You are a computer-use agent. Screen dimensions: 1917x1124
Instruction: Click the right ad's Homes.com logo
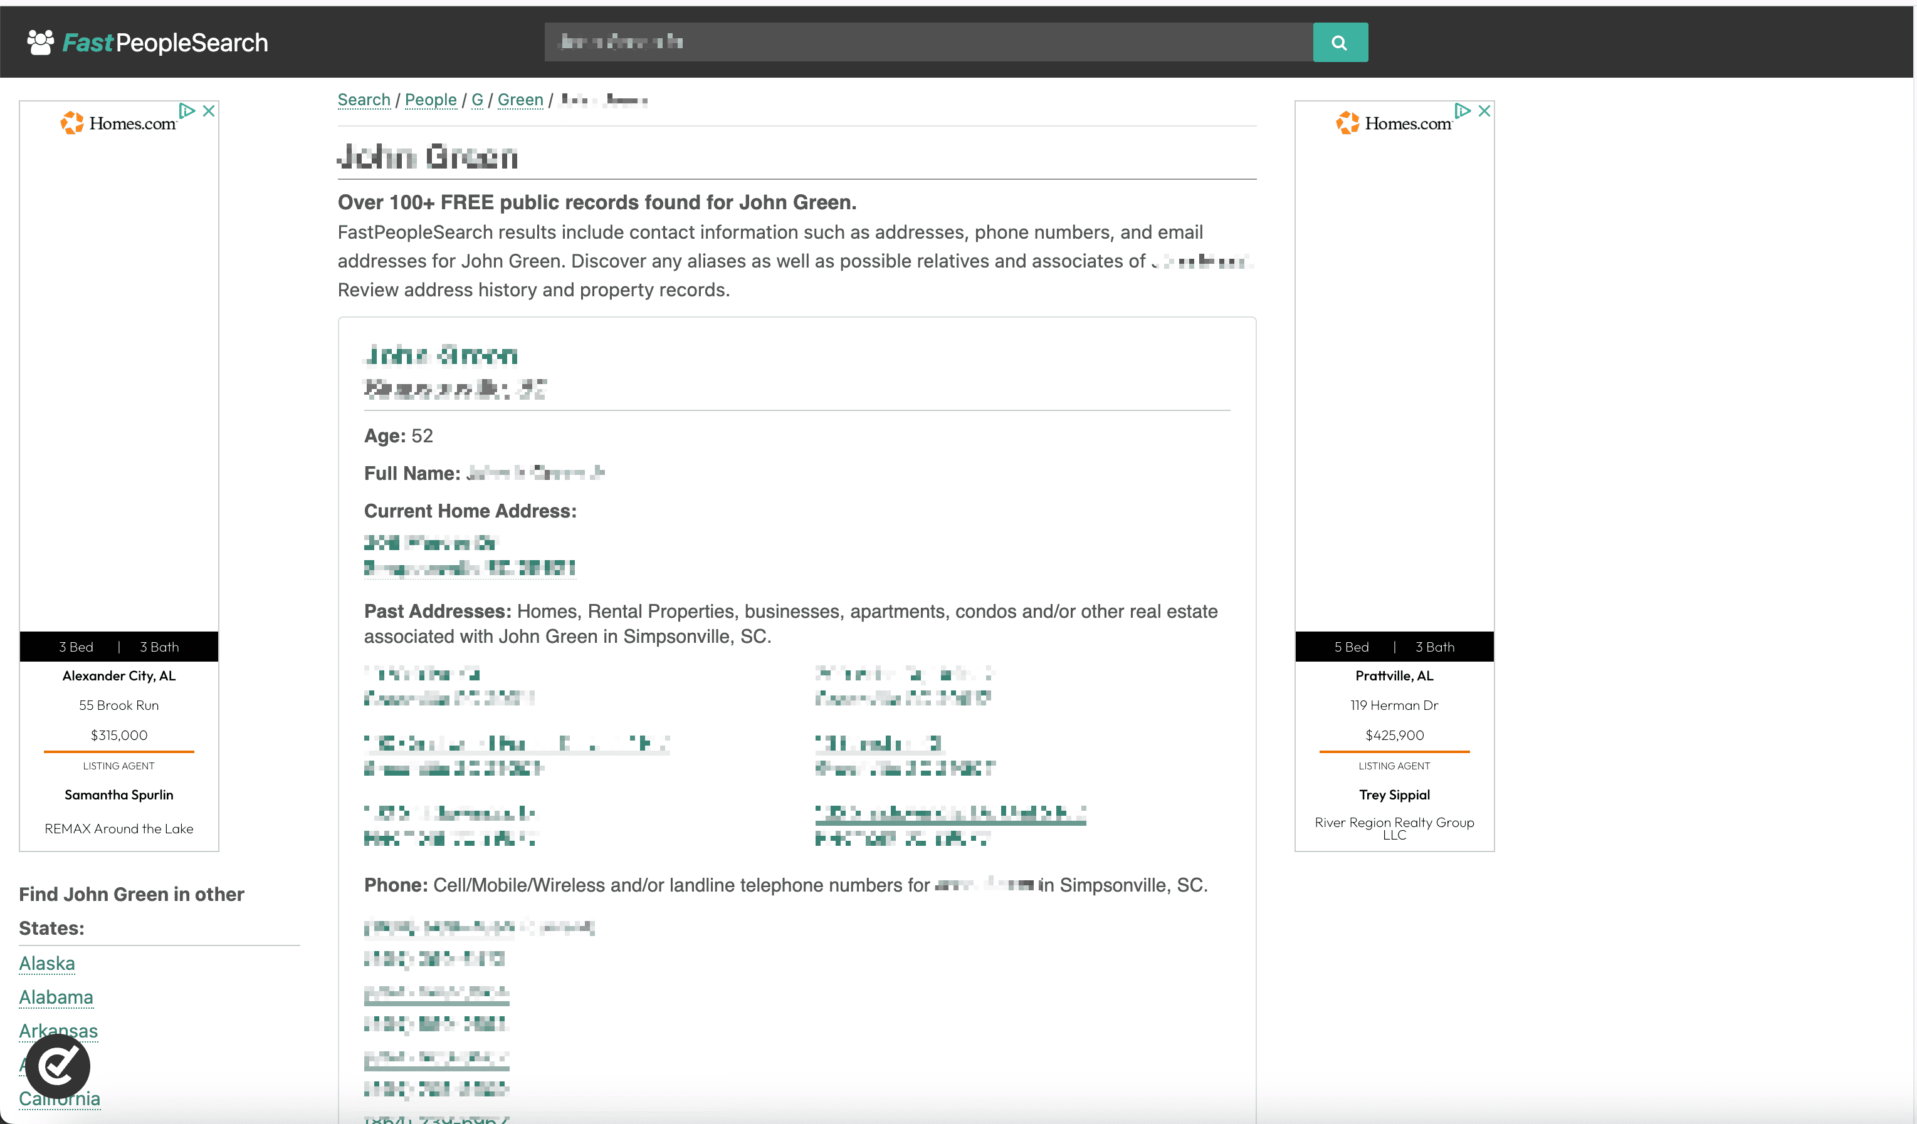tap(1394, 123)
